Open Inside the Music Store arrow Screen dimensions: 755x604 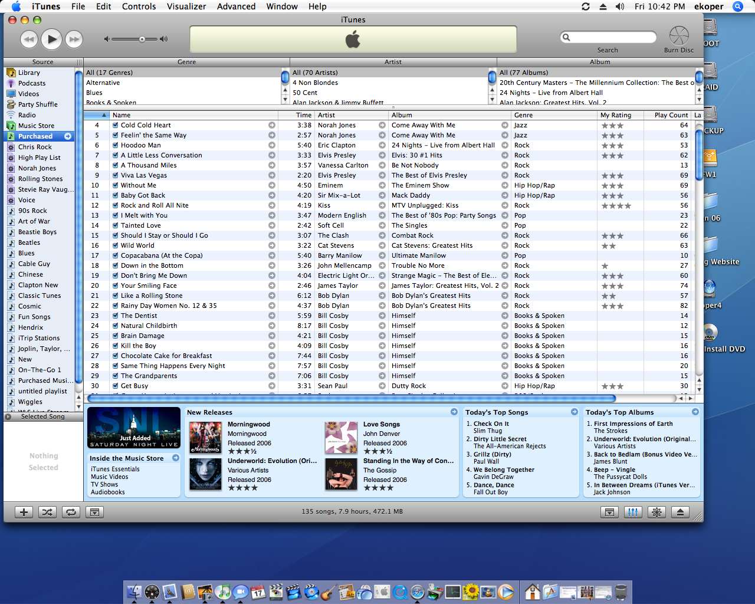click(x=175, y=458)
